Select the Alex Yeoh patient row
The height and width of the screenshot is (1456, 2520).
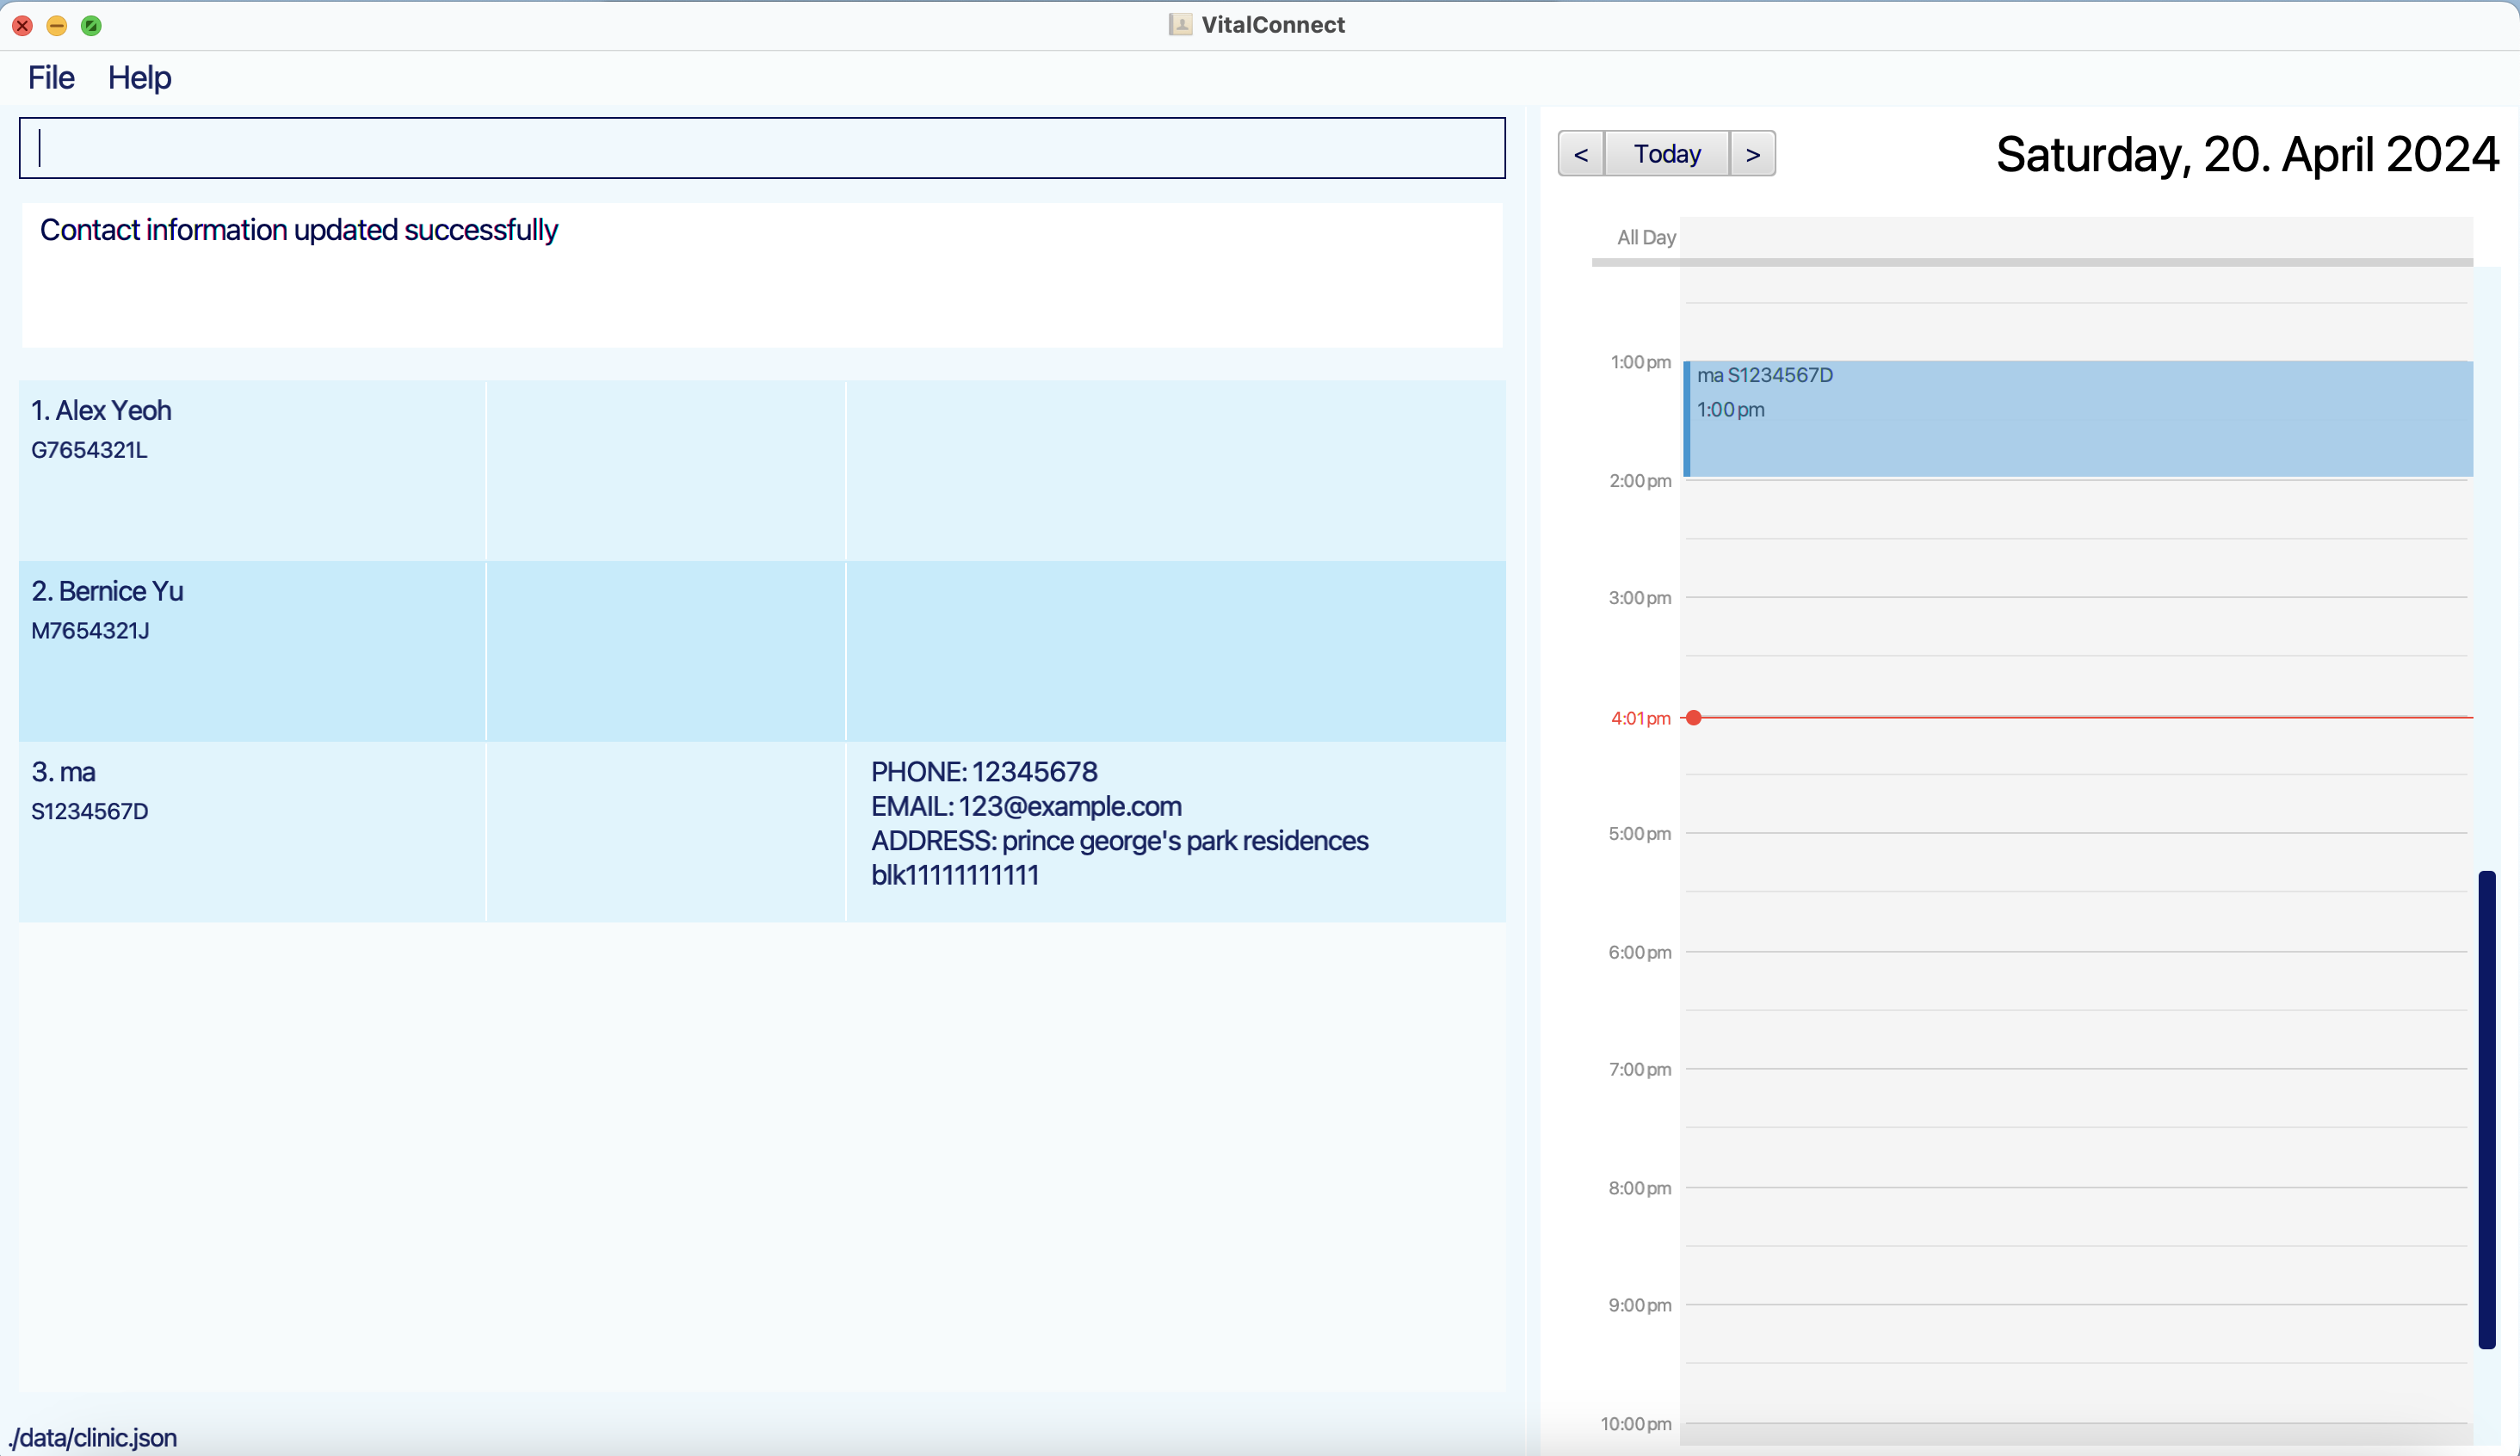click(762, 470)
